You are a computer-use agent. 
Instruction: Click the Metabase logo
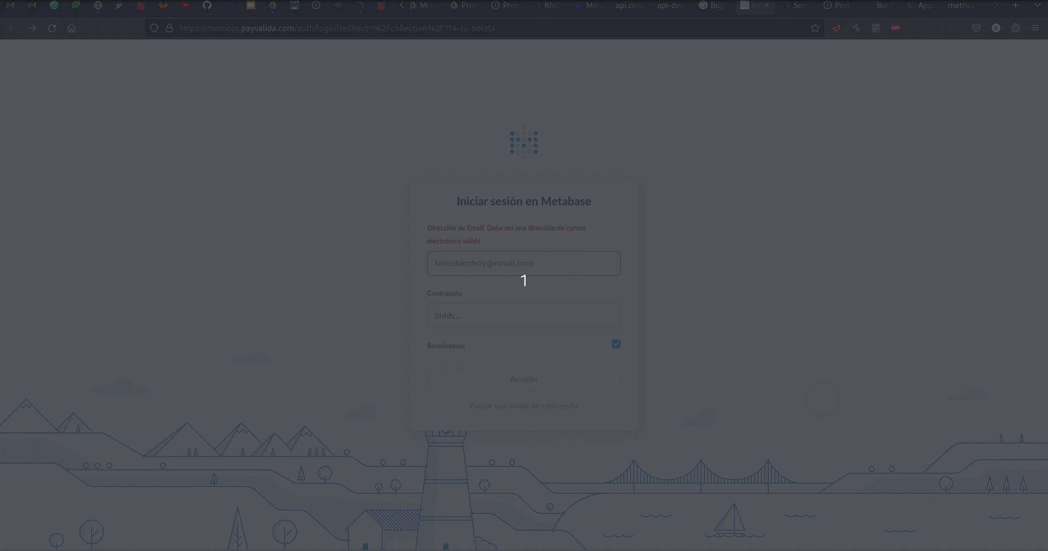point(524,142)
